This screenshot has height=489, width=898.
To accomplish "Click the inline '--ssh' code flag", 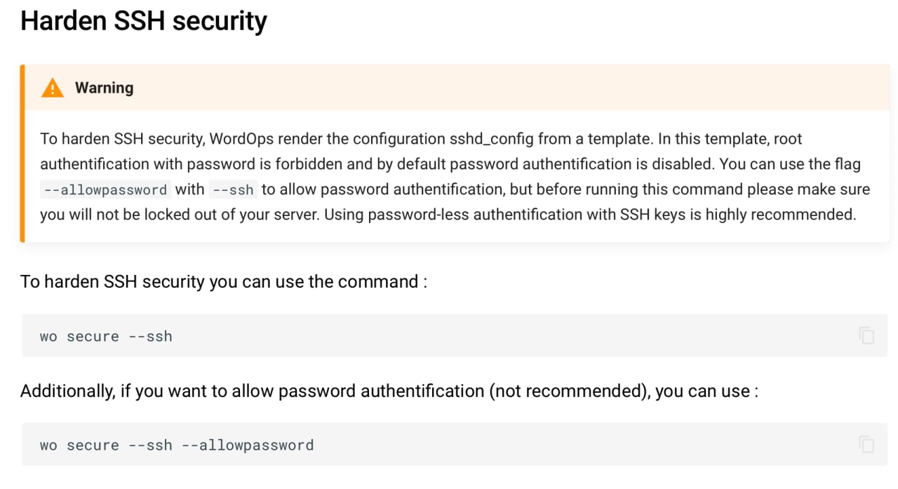I will click(233, 189).
